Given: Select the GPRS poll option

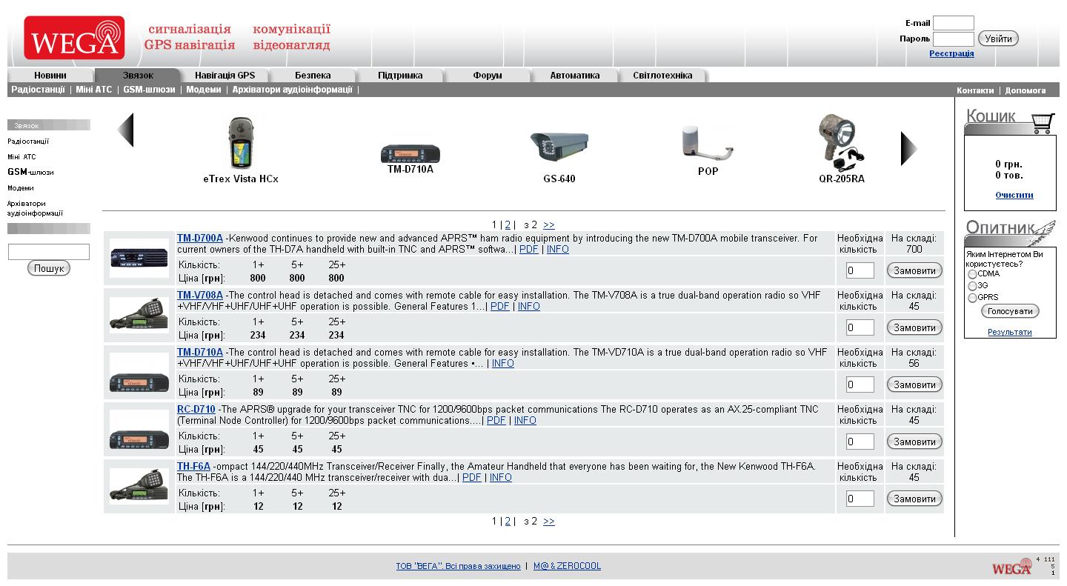Looking at the screenshot, I should [x=972, y=298].
